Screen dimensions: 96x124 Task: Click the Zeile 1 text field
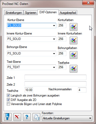click(55, 77)
